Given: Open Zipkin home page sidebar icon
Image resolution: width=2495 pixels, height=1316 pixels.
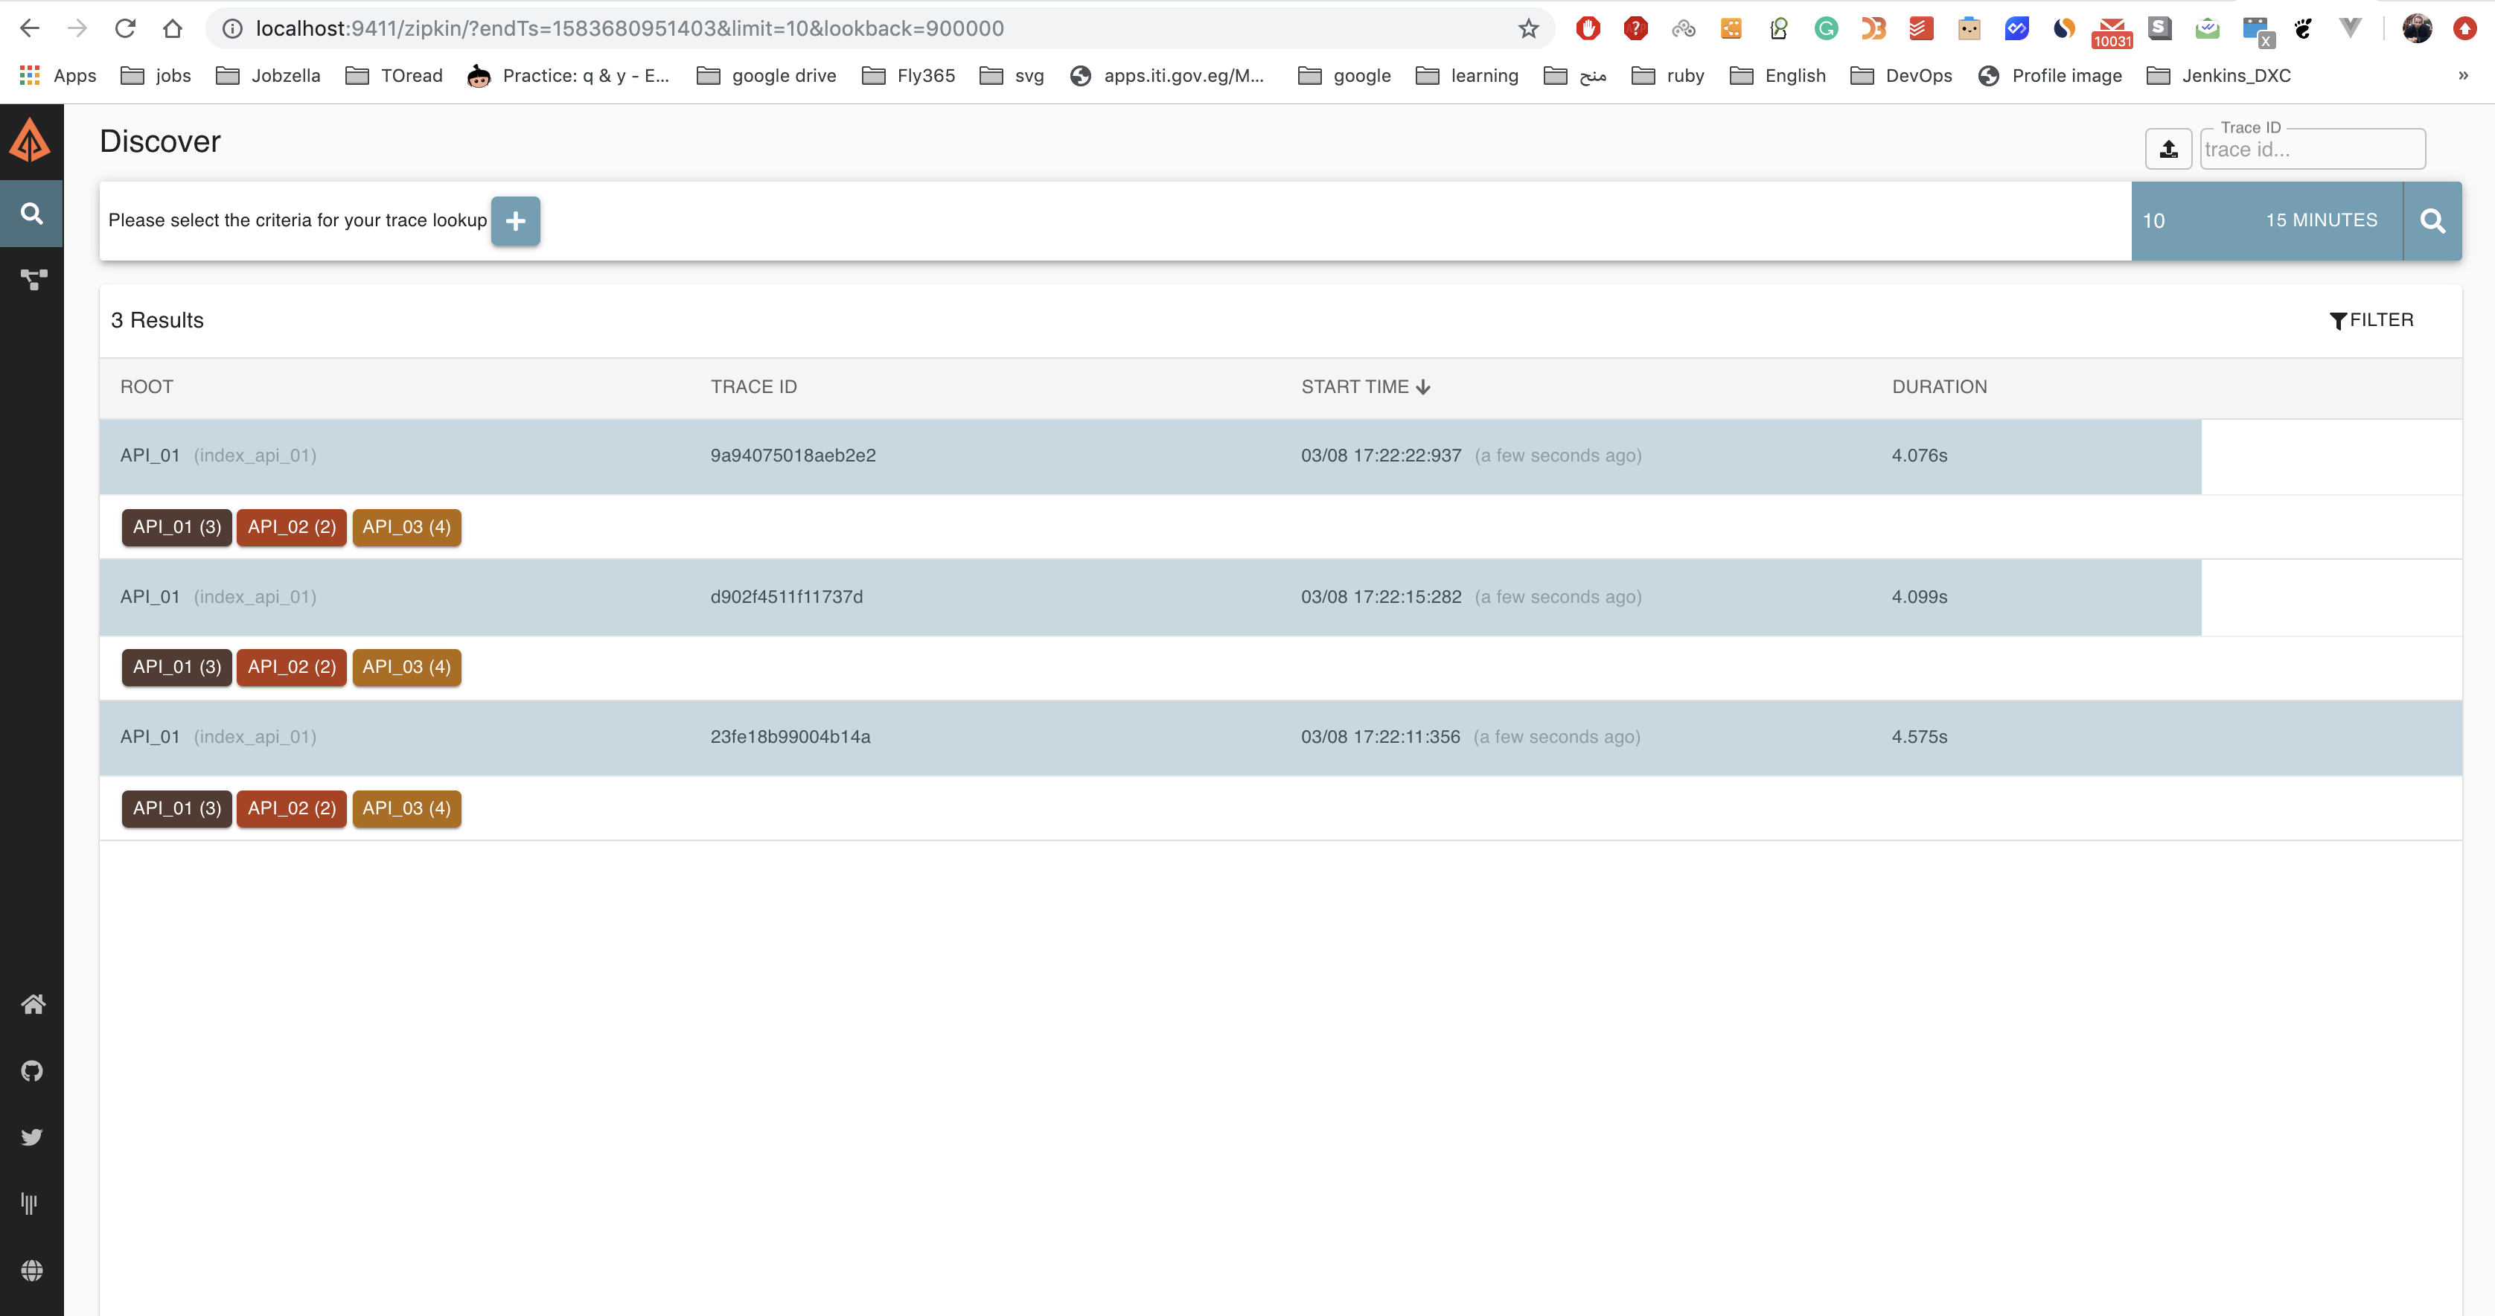Looking at the screenshot, I should coord(33,1004).
